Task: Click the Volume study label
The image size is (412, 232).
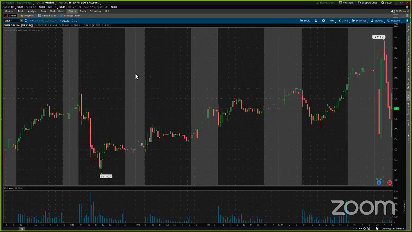Action: pyautogui.click(x=8, y=188)
